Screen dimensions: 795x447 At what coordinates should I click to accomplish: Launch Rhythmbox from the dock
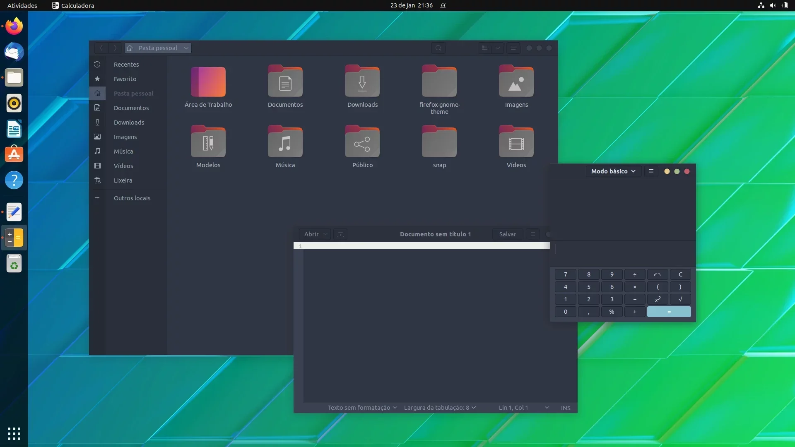(14, 103)
